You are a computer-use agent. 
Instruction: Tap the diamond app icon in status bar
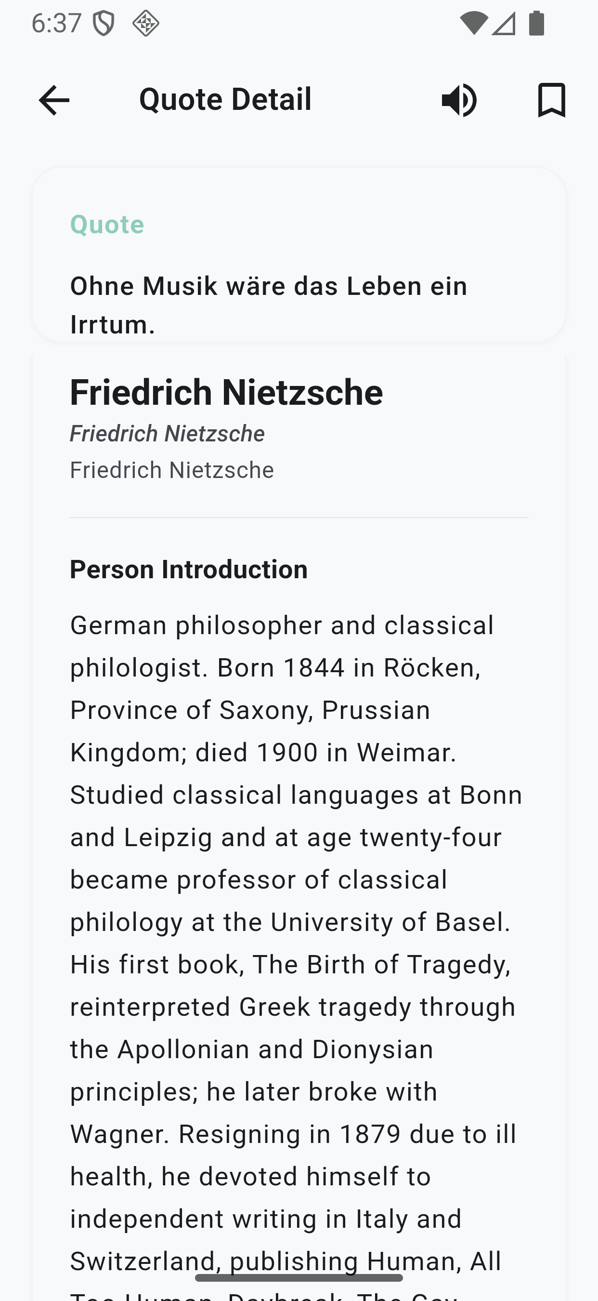click(x=146, y=23)
